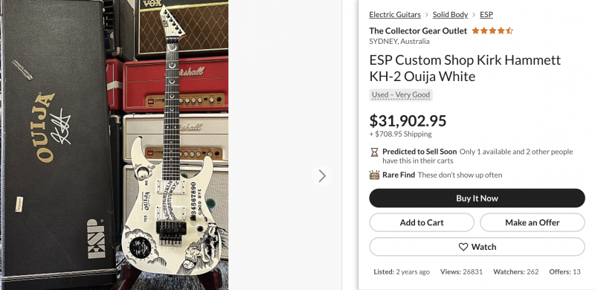Click chevron separator after Electric Guitars
Screen dimensions: 595x290
pyautogui.click(x=427, y=15)
